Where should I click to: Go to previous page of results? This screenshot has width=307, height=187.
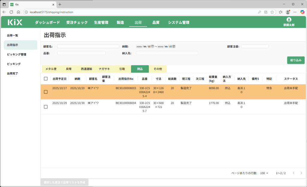click(294, 173)
